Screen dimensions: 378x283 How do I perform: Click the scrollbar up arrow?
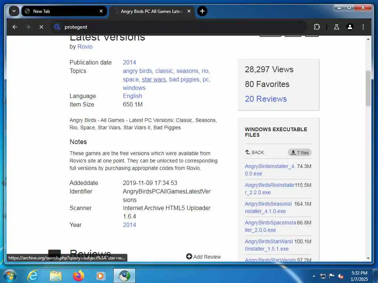pyautogui.click(x=368, y=39)
